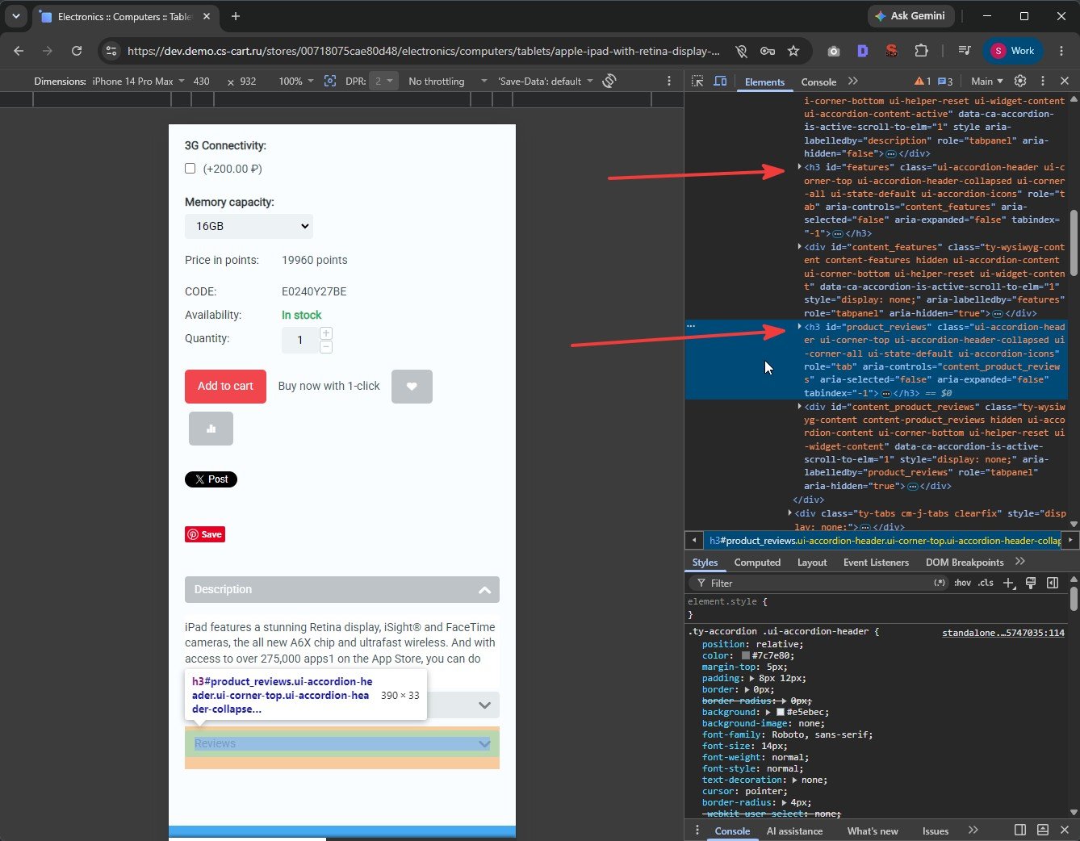Click the Pinterest Save button

pyautogui.click(x=205, y=534)
